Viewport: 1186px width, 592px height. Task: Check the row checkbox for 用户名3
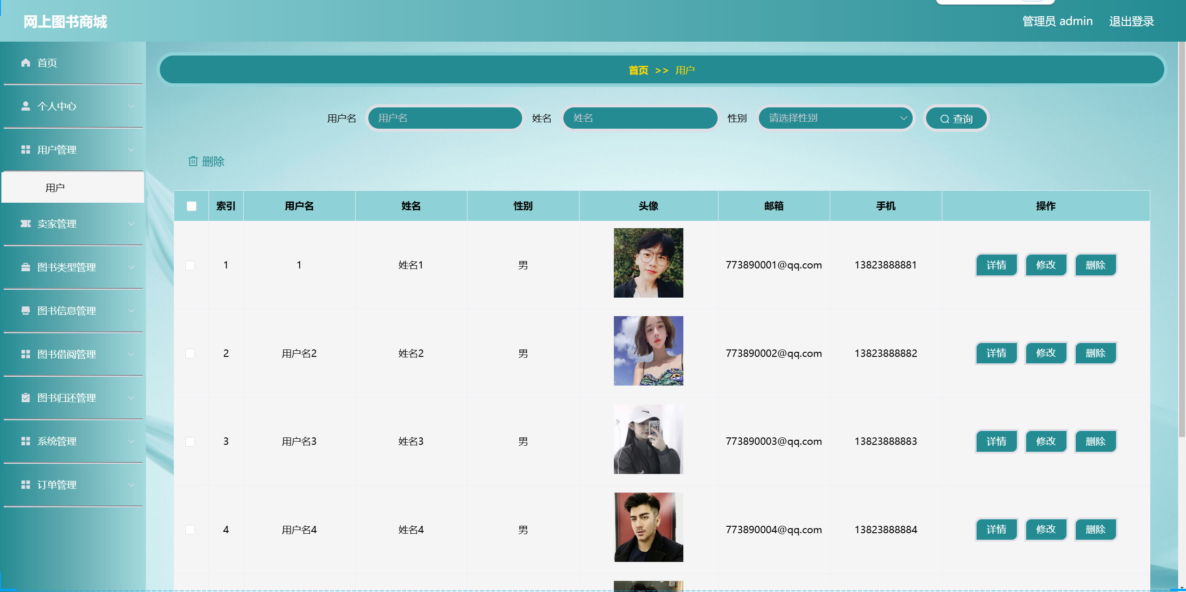pyautogui.click(x=190, y=442)
